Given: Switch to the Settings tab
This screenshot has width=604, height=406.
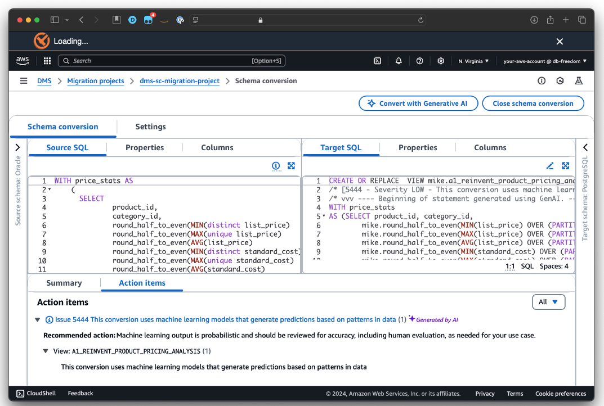Looking at the screenshot, I should click(150, 127).
